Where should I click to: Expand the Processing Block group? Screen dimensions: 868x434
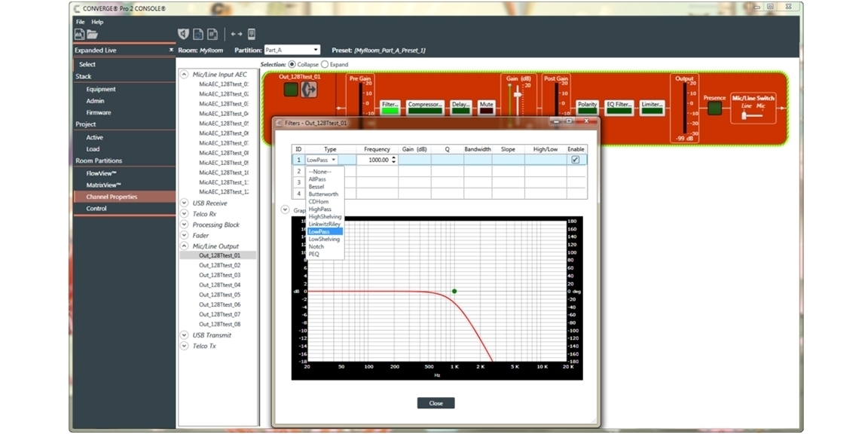[x=185, y=225]
